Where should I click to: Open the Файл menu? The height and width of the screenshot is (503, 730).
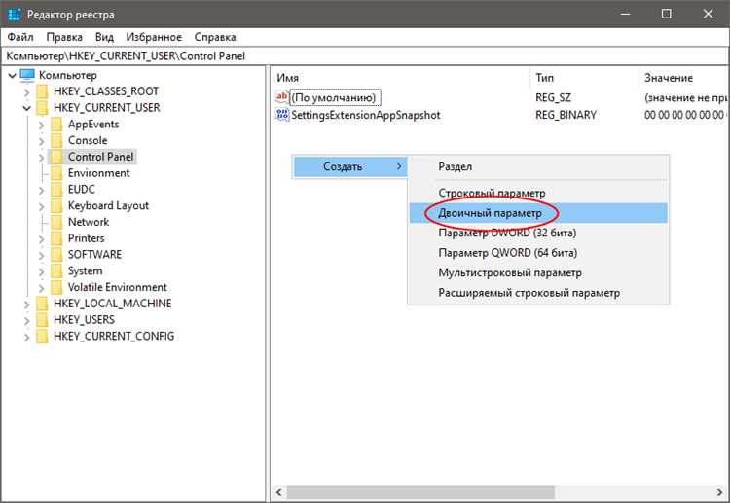[x=20, y=37]
